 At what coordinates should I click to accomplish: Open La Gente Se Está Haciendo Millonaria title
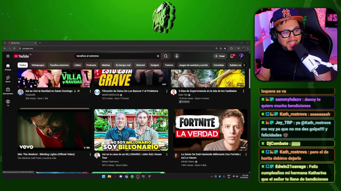click(211, 156)
